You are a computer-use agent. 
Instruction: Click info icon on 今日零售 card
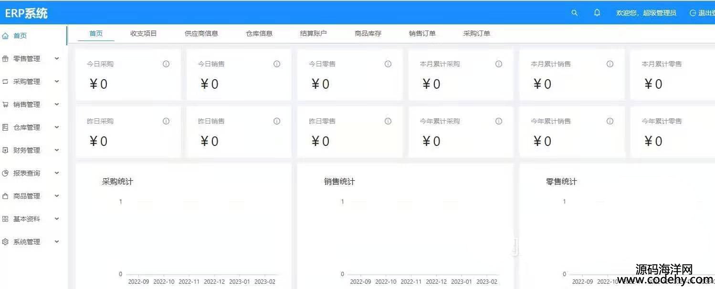(388, 64)
